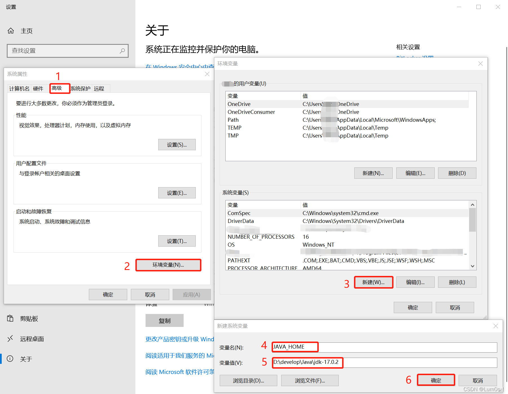Click the 查找设置 search box
Image resolution: width=508 pixels, height=394 pixels.
click(x=68, y=51)
